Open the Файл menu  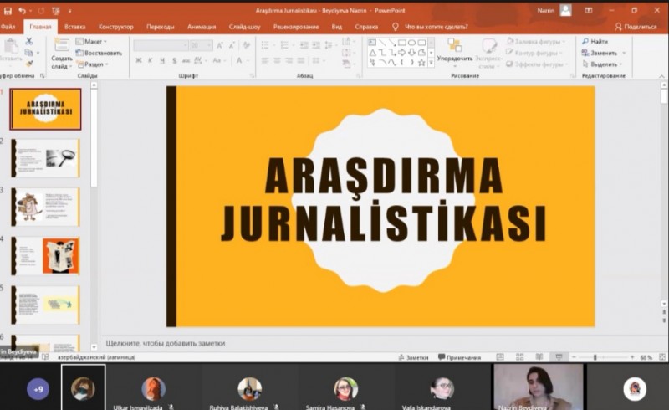[8, 27]
